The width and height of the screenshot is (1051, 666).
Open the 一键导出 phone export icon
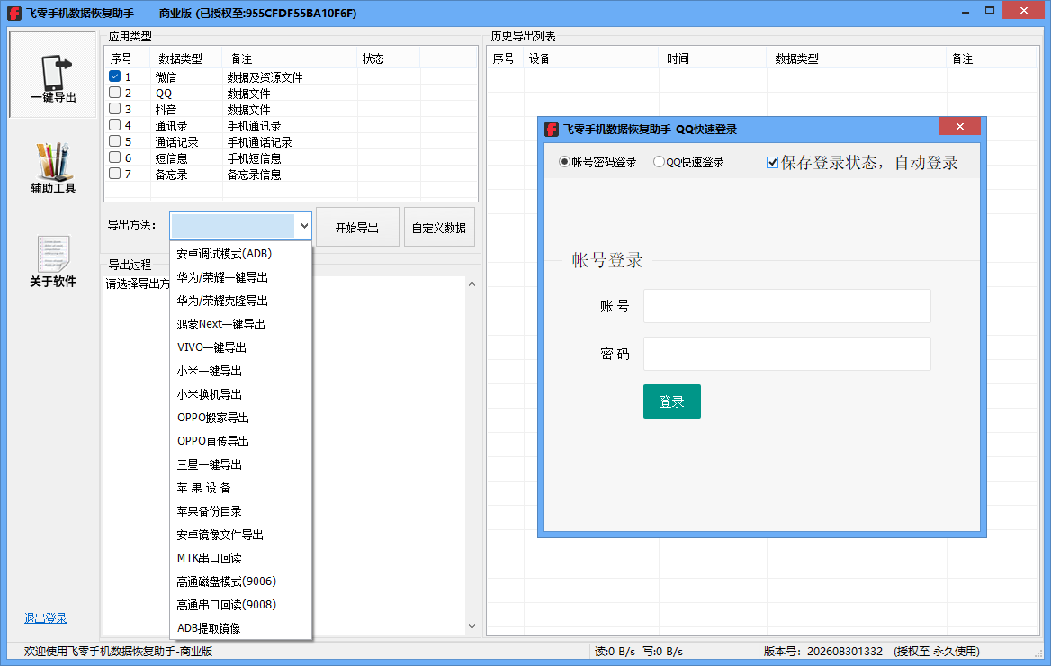[53, 75]
